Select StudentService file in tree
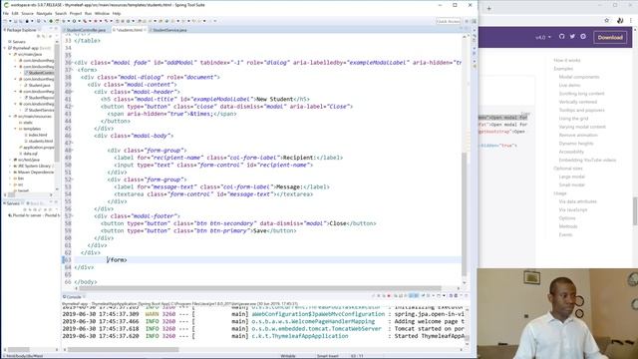The image size is (638, 359). click(40, 111)
